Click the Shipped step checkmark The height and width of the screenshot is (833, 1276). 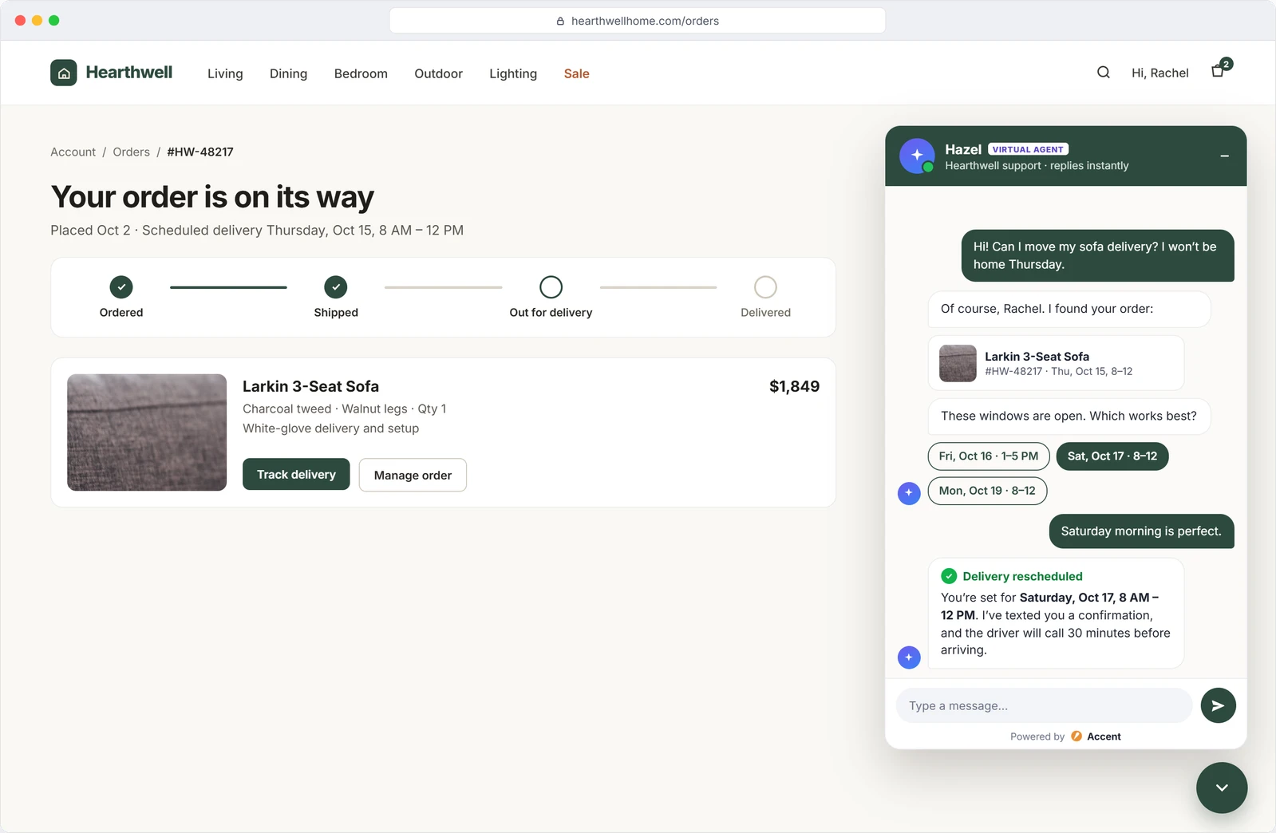click(336, 286)
